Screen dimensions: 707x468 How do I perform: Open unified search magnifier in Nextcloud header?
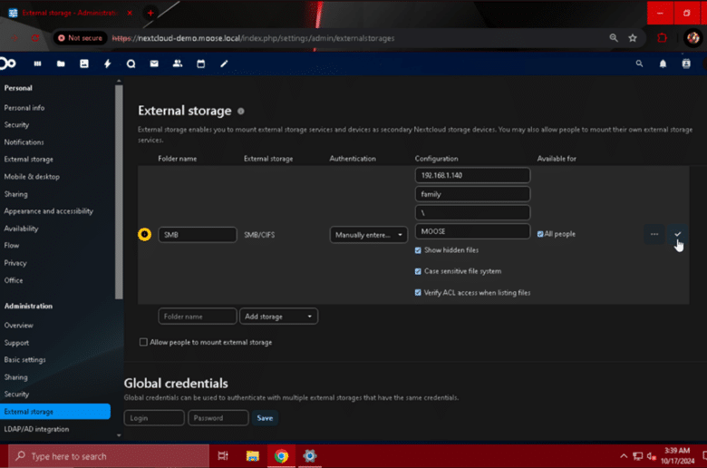[639, 63]
